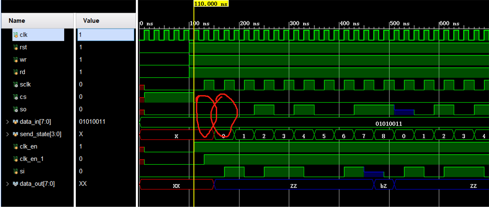
Task: Click the XX value of data_out
Action: coord(83,184)
